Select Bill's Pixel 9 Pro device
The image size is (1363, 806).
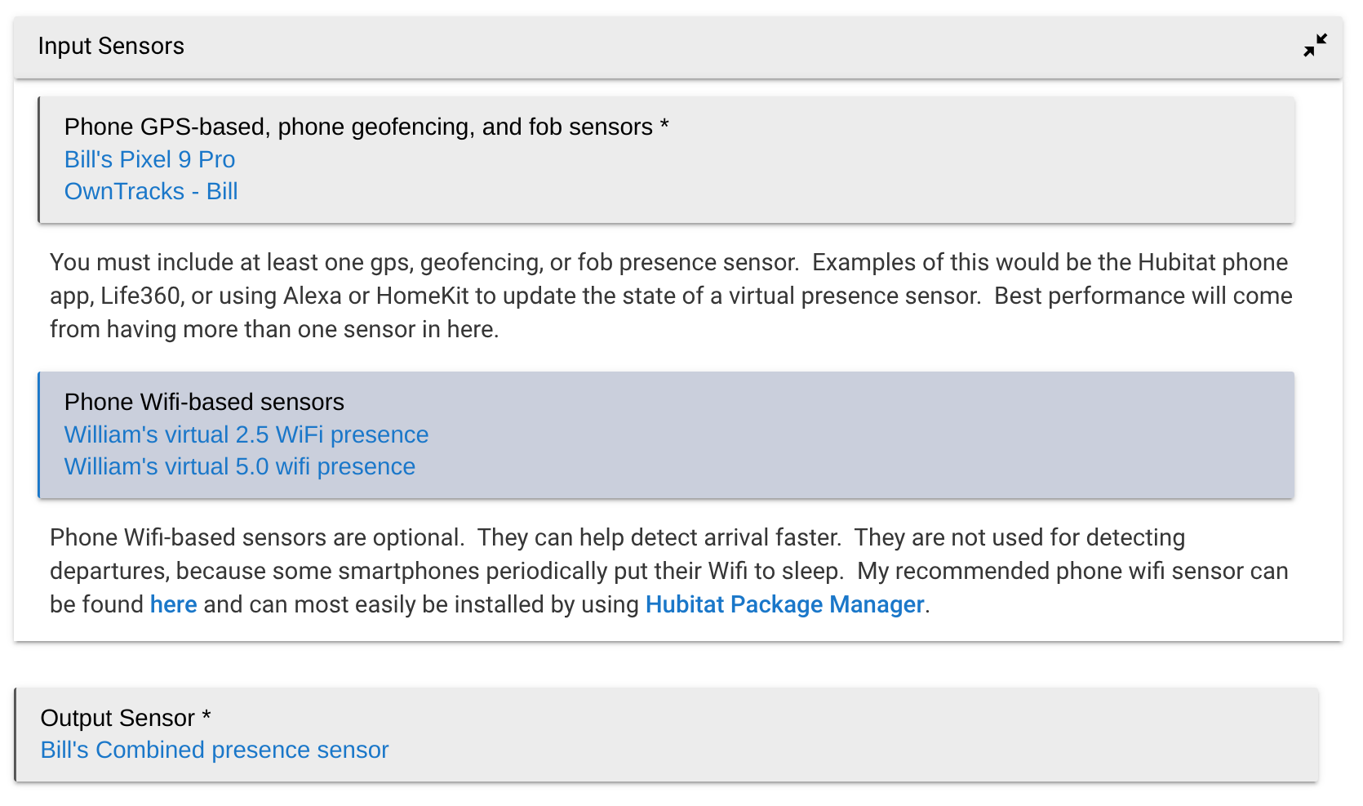coord(149,159)
